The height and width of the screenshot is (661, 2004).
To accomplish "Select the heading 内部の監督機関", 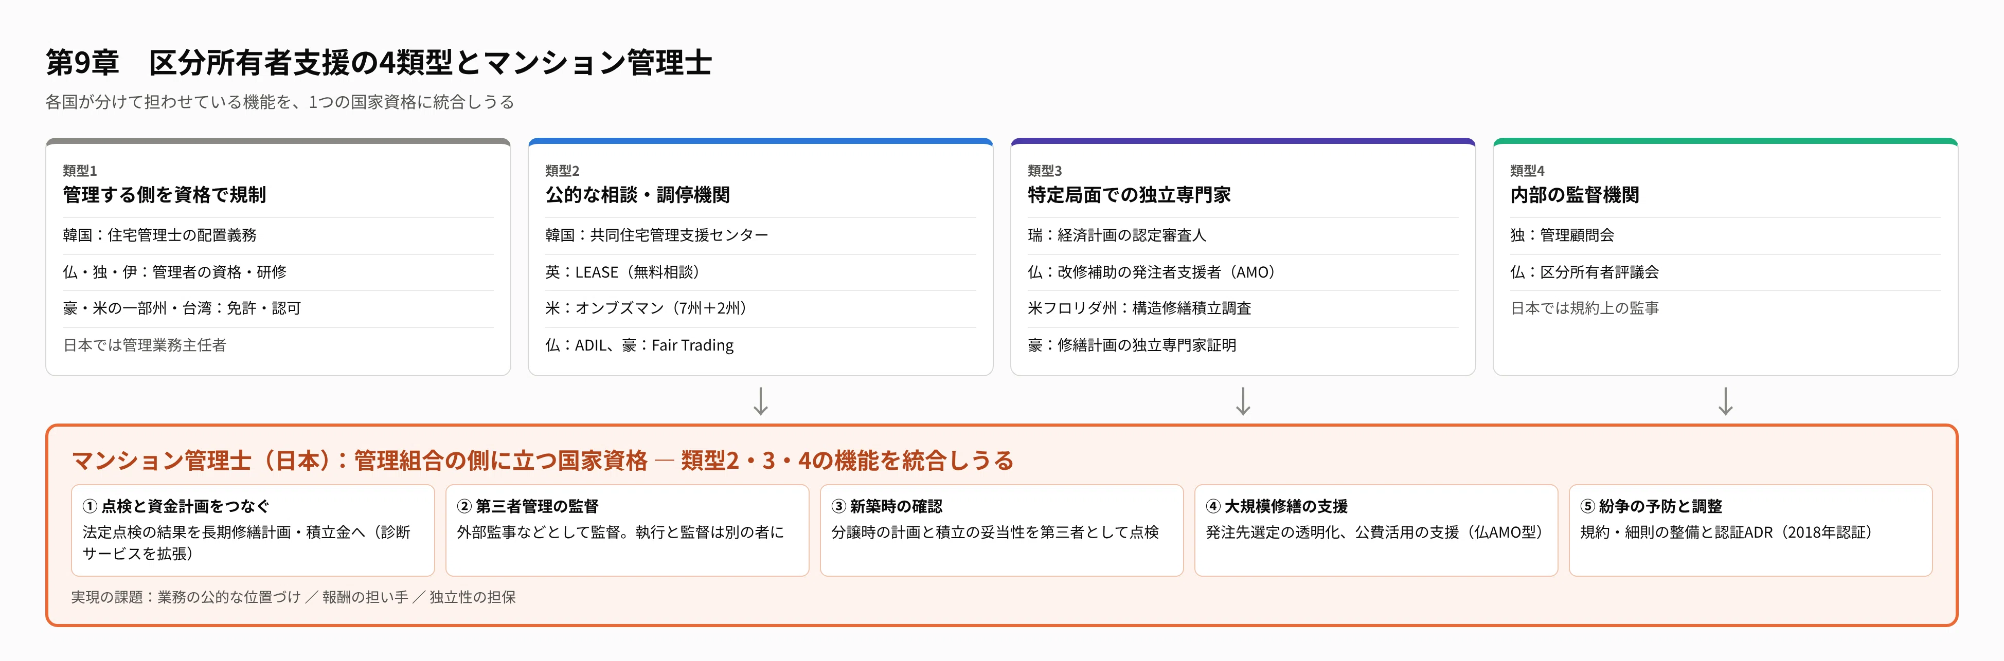I will coord(1574,194).
